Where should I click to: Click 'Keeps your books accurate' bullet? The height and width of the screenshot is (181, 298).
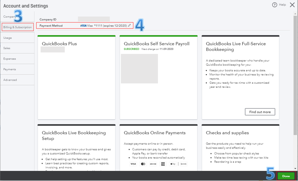point(238,70)
